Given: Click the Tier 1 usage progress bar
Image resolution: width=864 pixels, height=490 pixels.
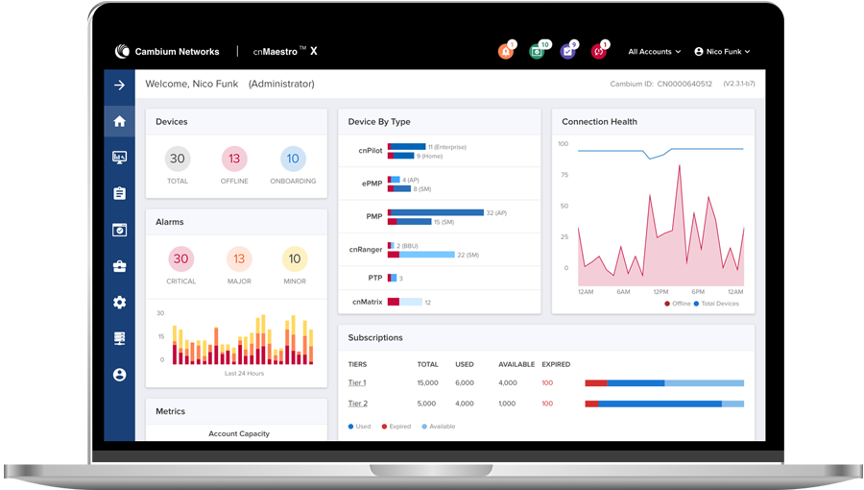Looking at the screenshot, I should coord(664,383).
